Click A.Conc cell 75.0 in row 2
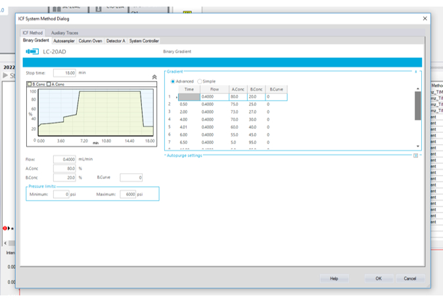 tap(238, 105)
